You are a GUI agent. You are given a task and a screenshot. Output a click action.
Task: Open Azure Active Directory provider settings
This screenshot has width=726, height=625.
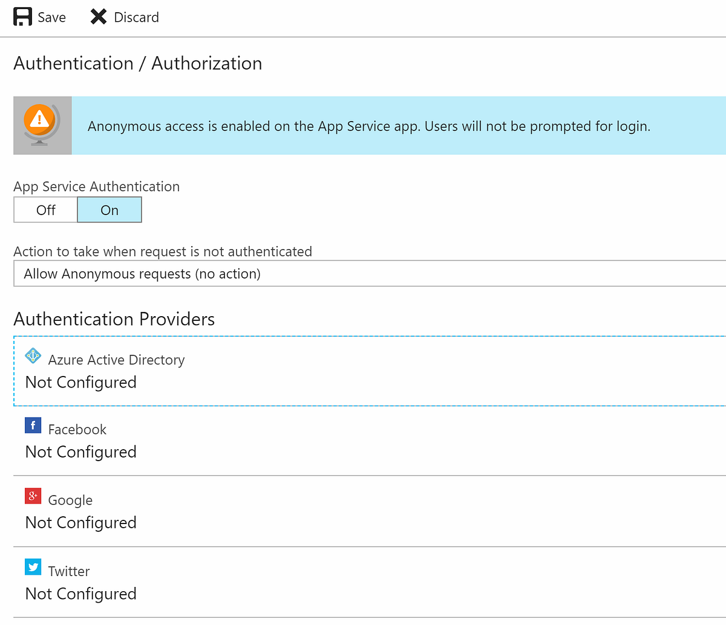point(242,371)
